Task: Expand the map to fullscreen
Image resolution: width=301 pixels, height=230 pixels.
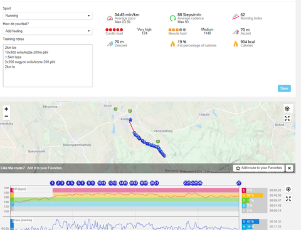Action: tap(287, 118)
